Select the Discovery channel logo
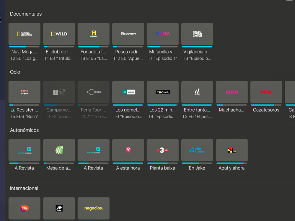Image resolution: width=295 pixels, height=221 pixels. coord(128,34)
